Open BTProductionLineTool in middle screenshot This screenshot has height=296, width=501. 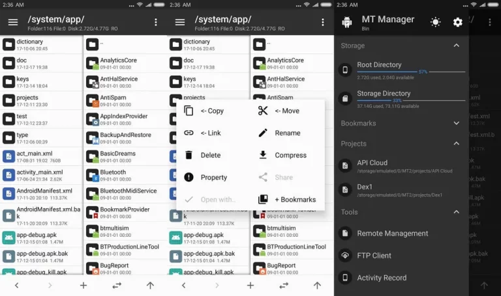292,250
